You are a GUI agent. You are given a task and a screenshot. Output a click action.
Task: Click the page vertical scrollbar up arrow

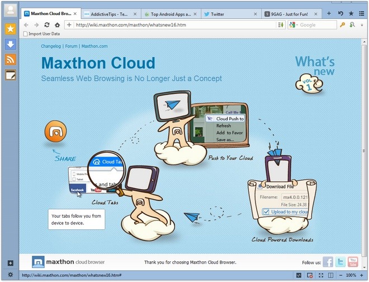click(365, 42)
